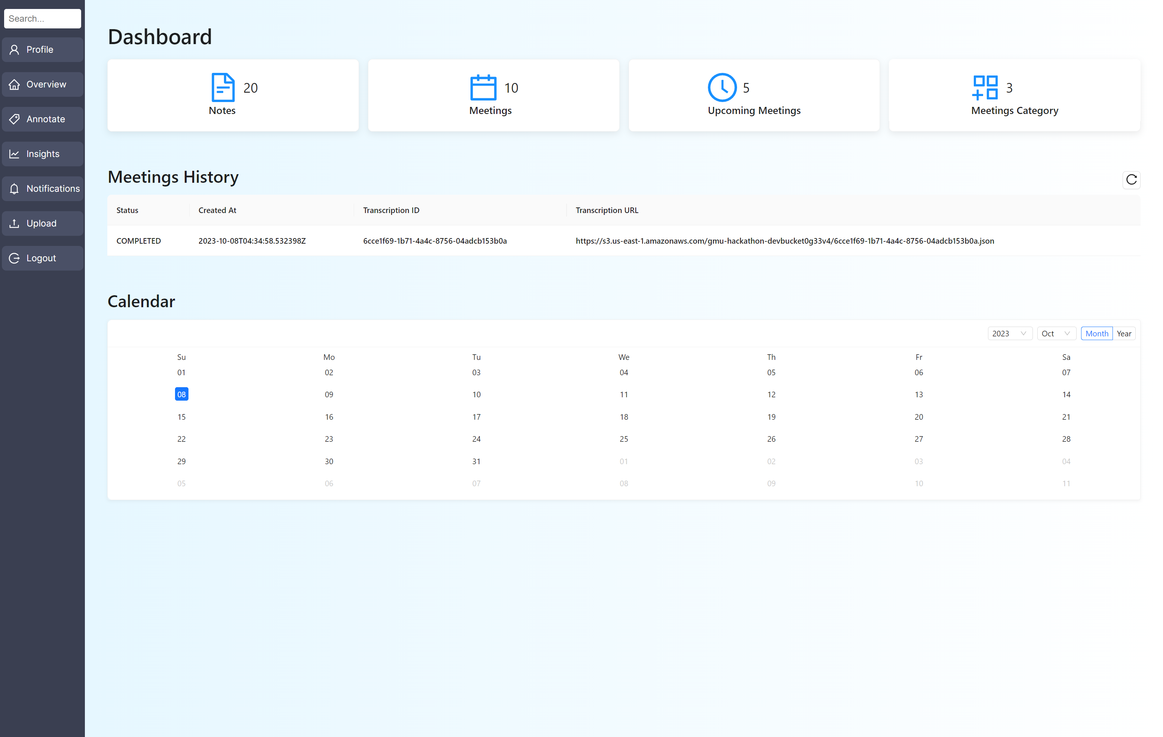Click the Notifications bell icon
Viewport: 1163px width, 737px height.
click(x=15, y=189)
